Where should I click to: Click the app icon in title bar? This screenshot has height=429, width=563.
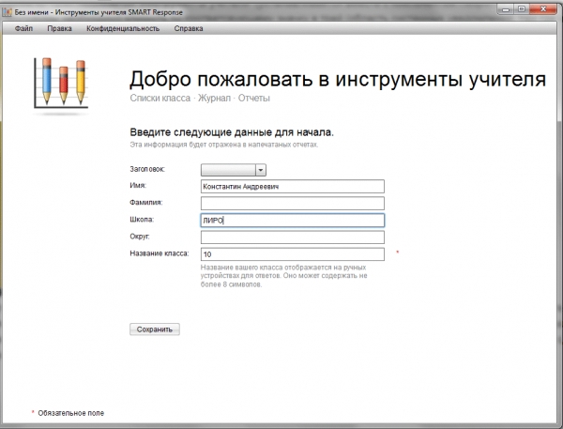click(x=7, y=12)
